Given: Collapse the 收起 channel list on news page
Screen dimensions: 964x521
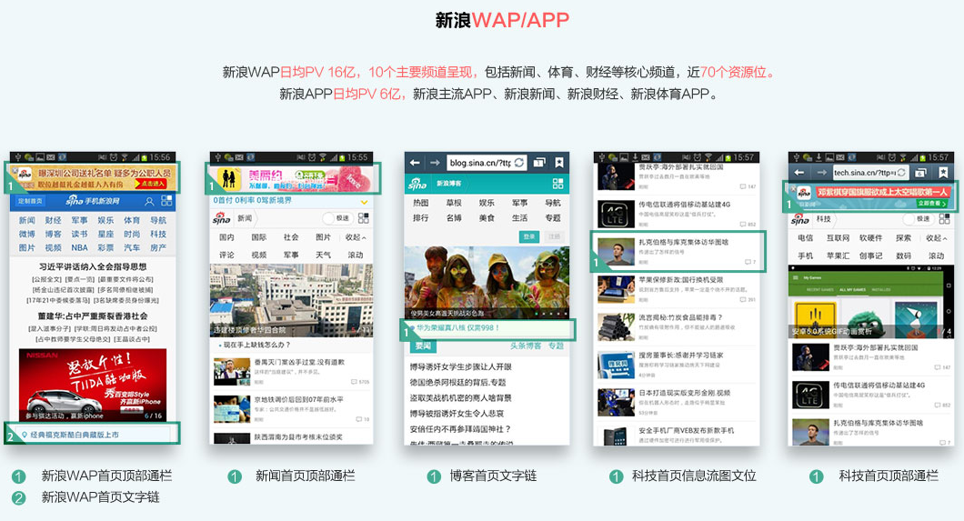Looking at the screenshot, I should [355, 237].
